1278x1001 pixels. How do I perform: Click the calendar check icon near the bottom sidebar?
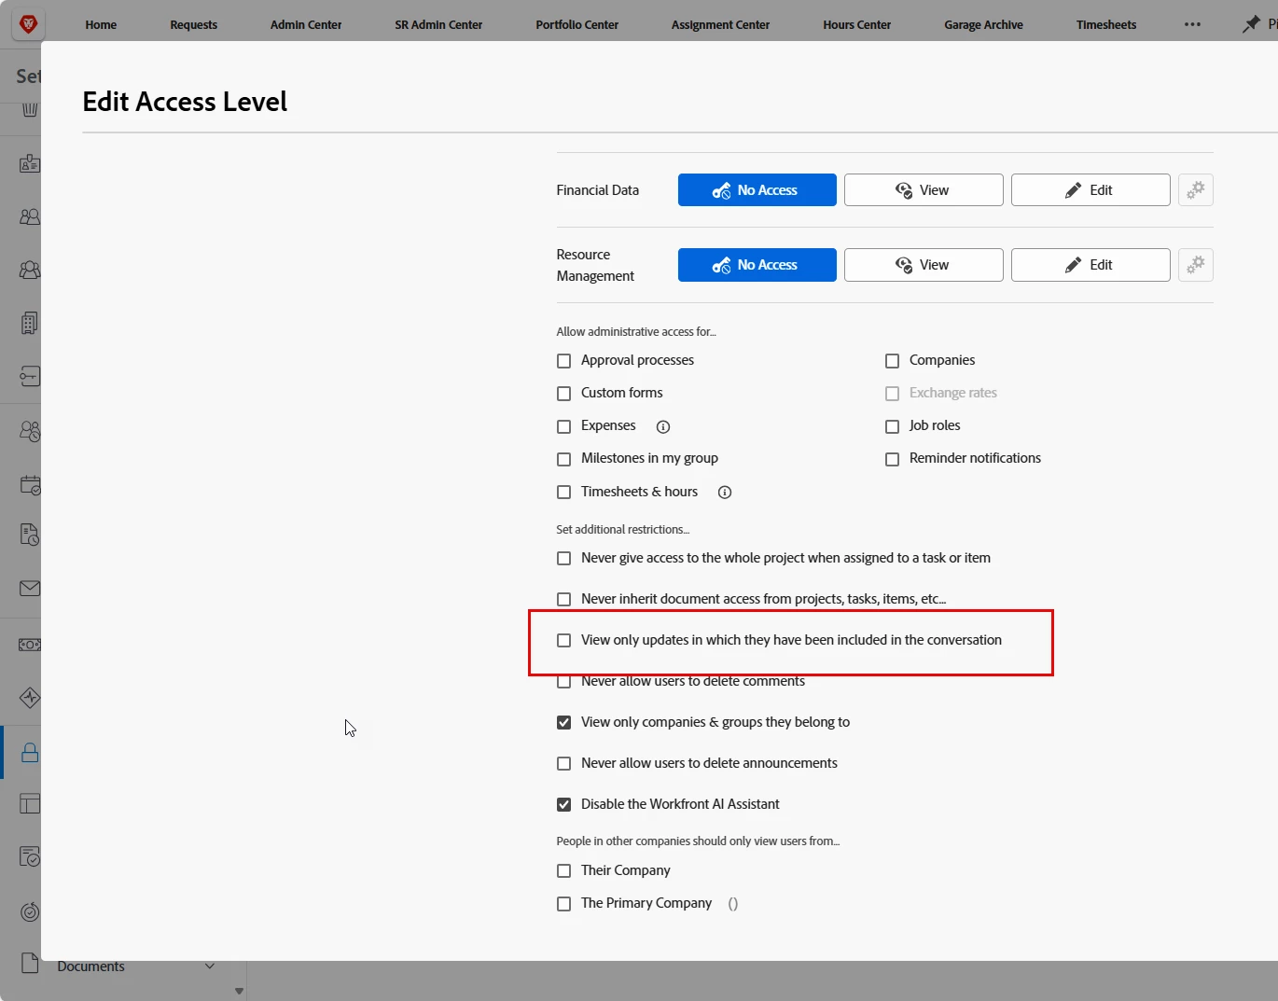tap(30, 856)
